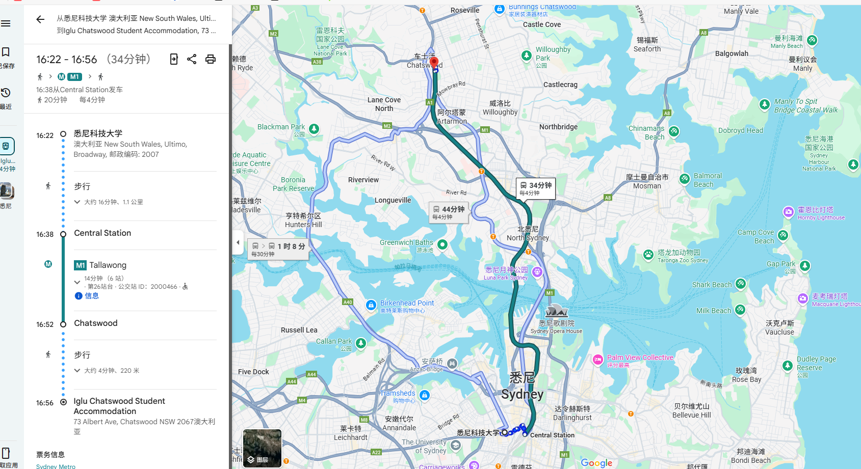Click the back arrow in directions header
Image resolution: width=861 pixels, height=469 pixels.
(40, 19)
